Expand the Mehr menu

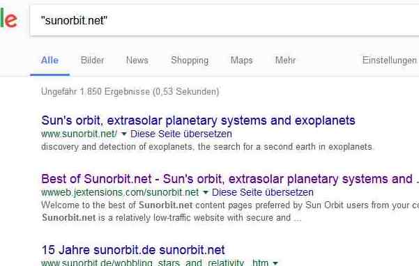pos(285,61)
